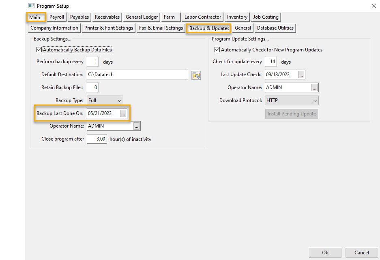Disable Automatically Check for New Program Updates
The width and height of the screenshot is (380, 260).
(x=217, y=50)
